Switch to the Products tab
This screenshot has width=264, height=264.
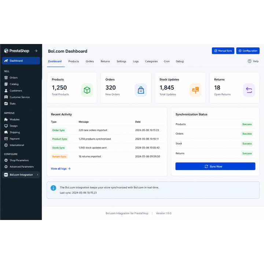[74, 62]
